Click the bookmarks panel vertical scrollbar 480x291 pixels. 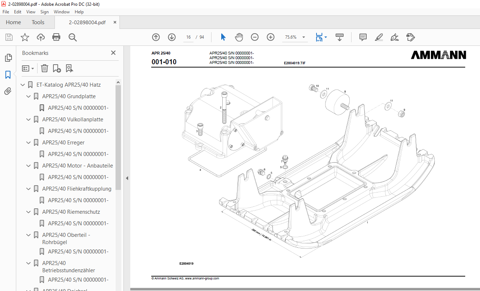(118, 137)
